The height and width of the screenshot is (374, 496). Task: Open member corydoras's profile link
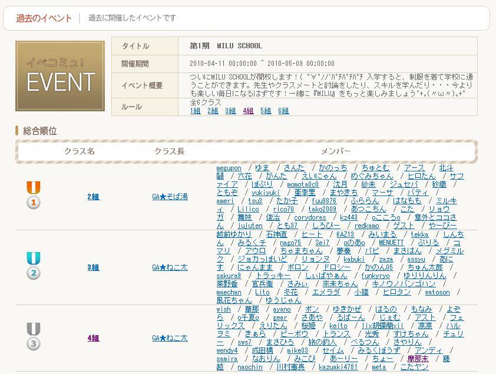310,217
